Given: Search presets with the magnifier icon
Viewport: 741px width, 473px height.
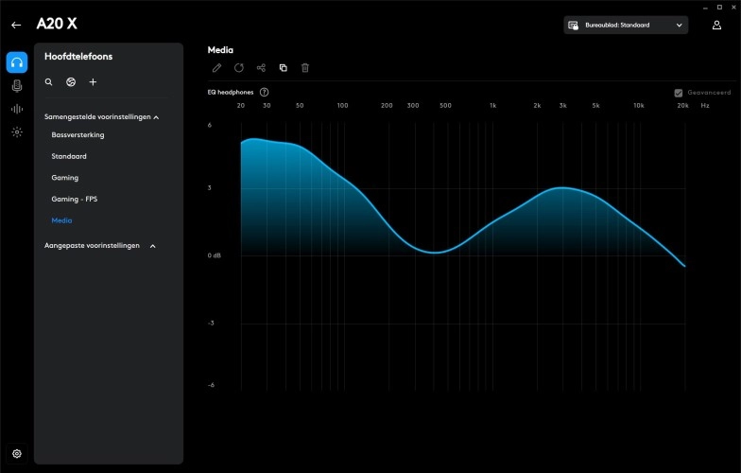Looking at the screenshot, I should 49,82.
